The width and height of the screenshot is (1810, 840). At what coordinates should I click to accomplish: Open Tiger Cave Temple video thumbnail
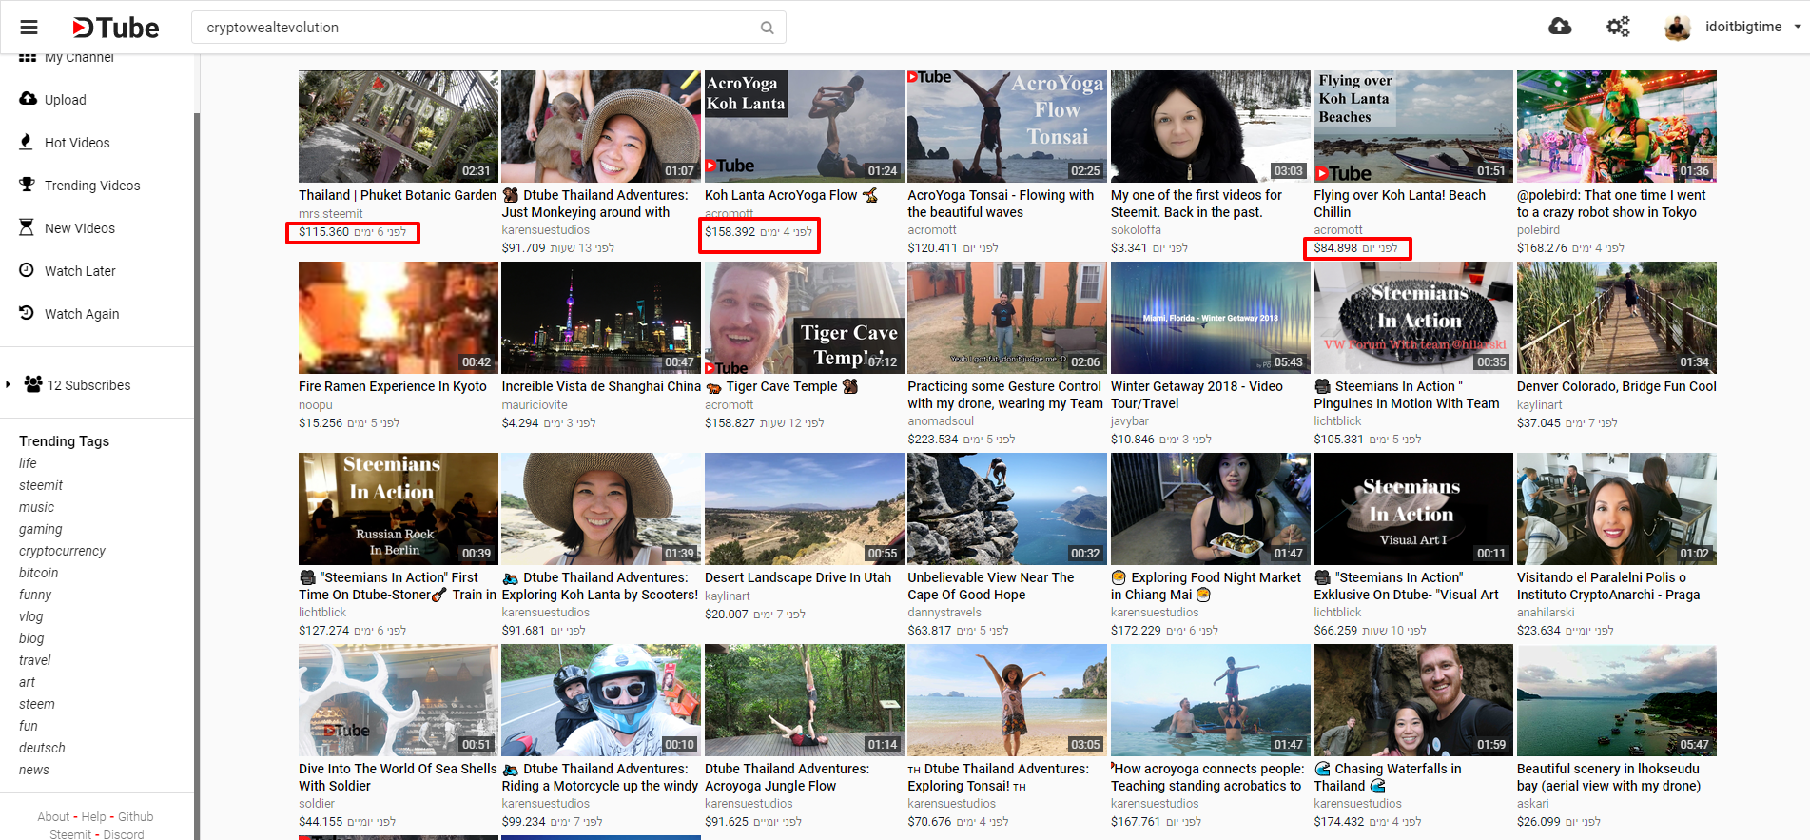(805, 318)
